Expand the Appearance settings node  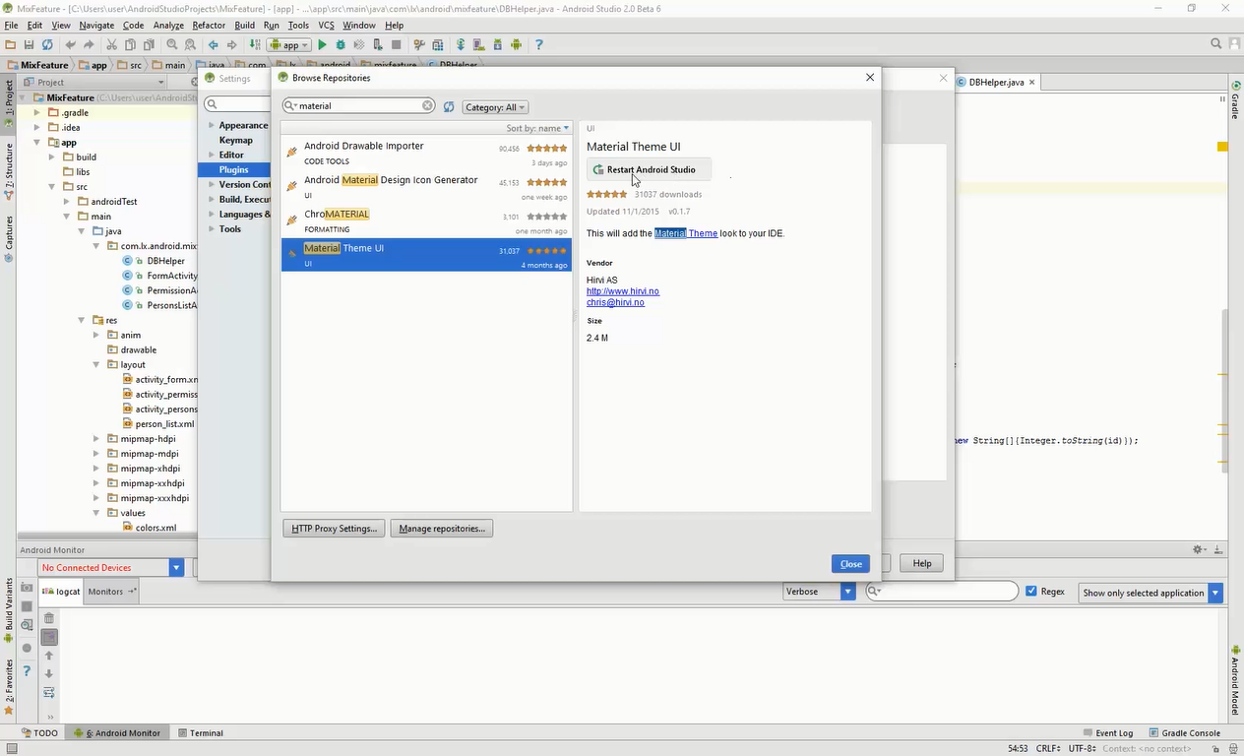[211, 126]
